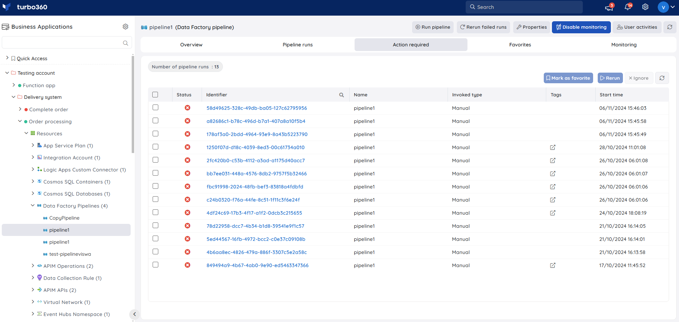Click the sidebar vertical scrollbar
Screen dimensions: 679x322
click(x=133, y=104)
